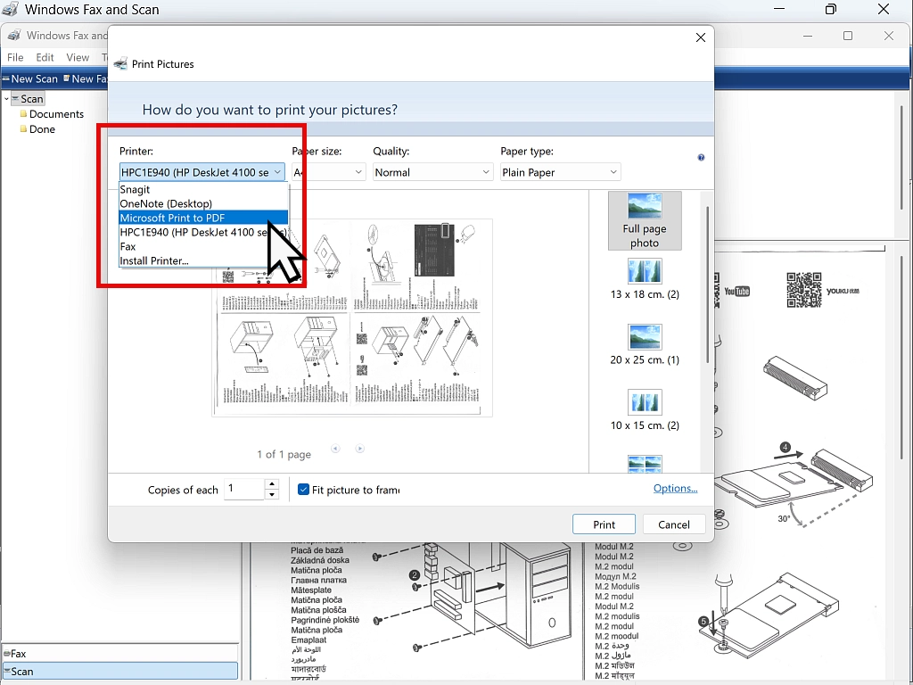Click the layout list scrollbar
The image size is (913, 685).
click(708, 285)
